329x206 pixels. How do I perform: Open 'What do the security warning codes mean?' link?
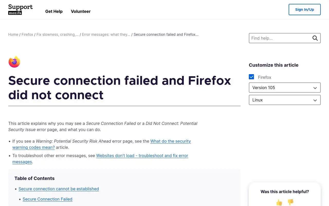click(170, 141)
